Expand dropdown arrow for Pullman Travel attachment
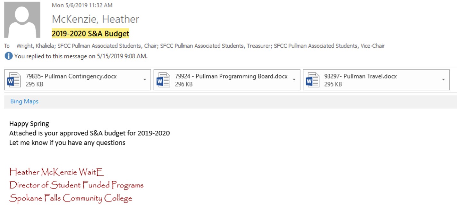The height and width of the screenshot is (206, 457). (x=444, y=80)
